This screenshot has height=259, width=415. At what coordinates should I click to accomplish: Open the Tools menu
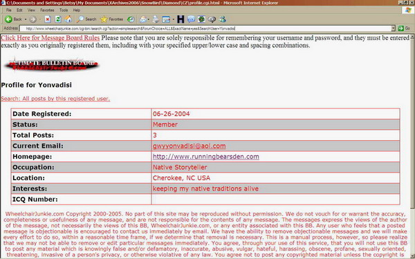64,10
